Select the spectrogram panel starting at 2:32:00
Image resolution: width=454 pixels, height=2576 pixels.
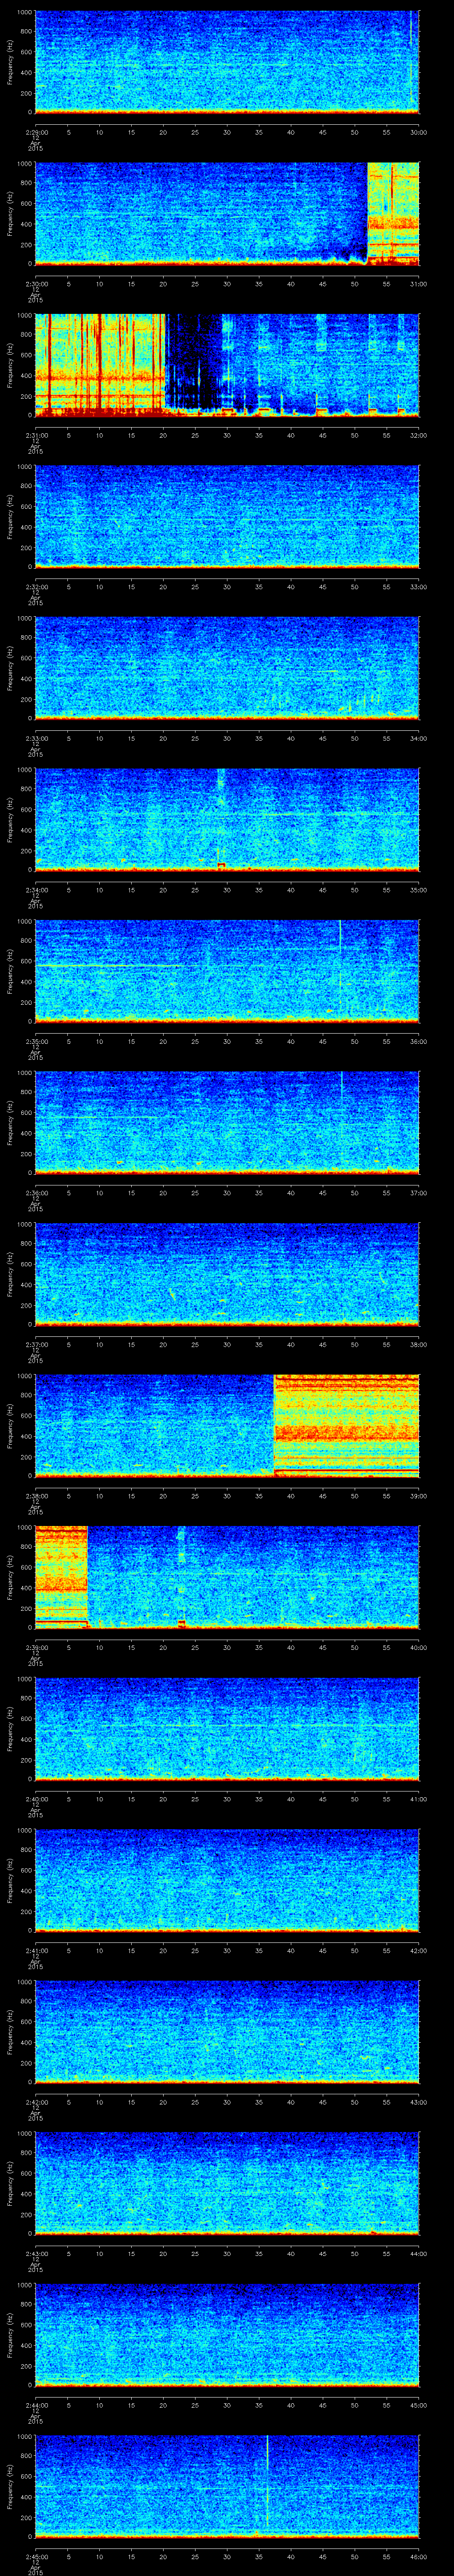click(x=227, y=516)
